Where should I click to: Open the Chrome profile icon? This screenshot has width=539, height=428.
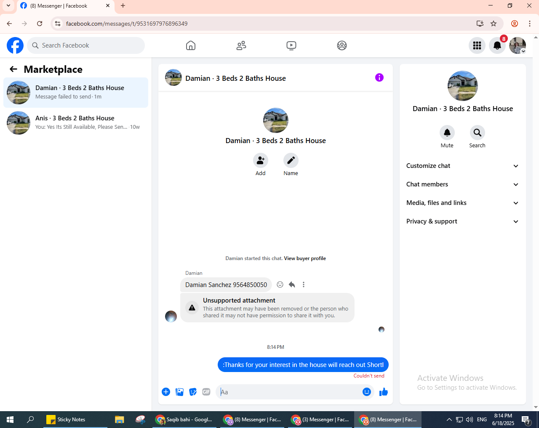click(x=515, y=24)
